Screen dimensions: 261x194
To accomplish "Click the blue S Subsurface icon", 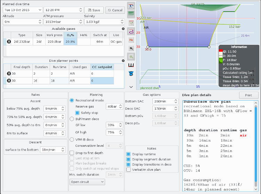I will pos(131,73).
